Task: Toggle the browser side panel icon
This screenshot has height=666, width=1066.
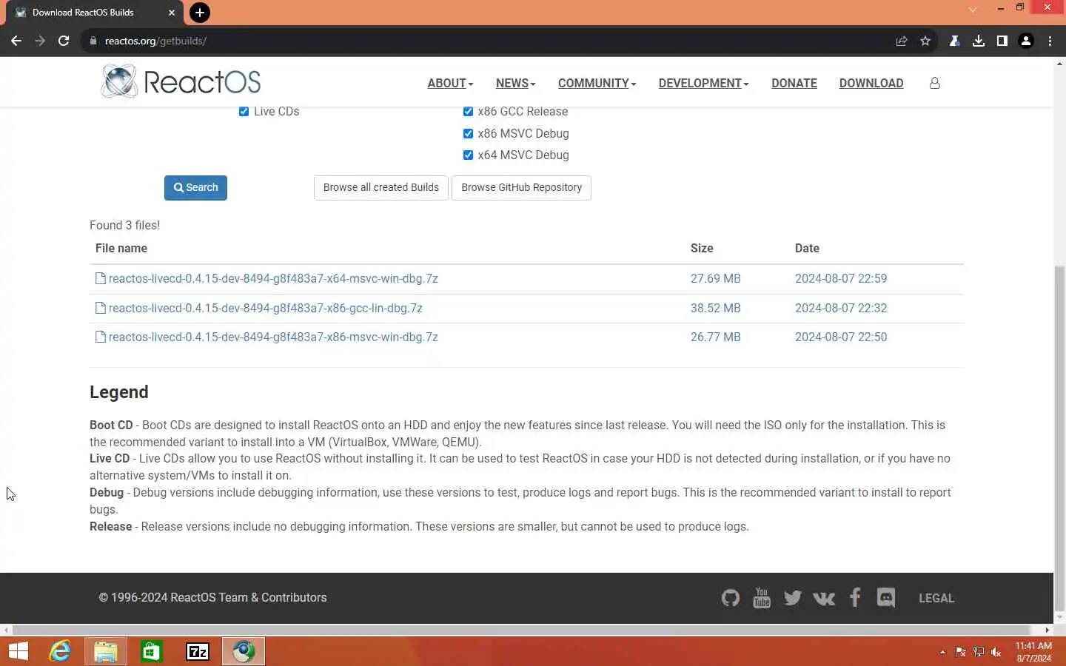Action: coord(1002,41)
